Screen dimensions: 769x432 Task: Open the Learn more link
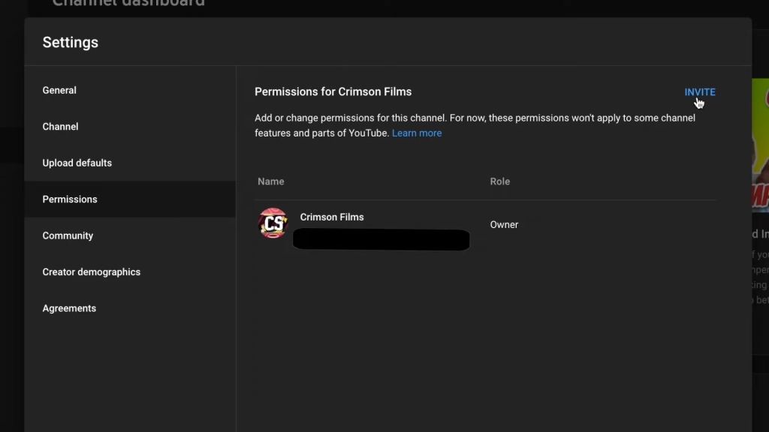[x=417, y=133]
